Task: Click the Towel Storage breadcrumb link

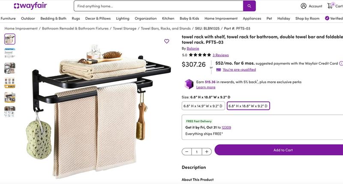Action: [x=125, y=28]
